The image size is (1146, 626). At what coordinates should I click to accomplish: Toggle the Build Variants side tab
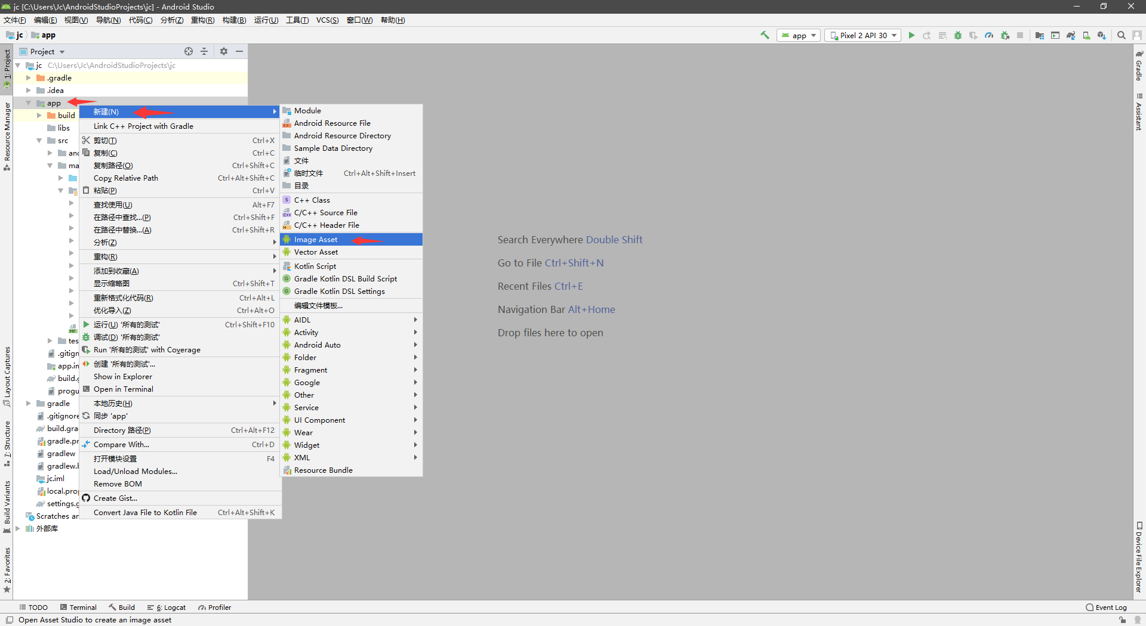click(x=7, y=507)
